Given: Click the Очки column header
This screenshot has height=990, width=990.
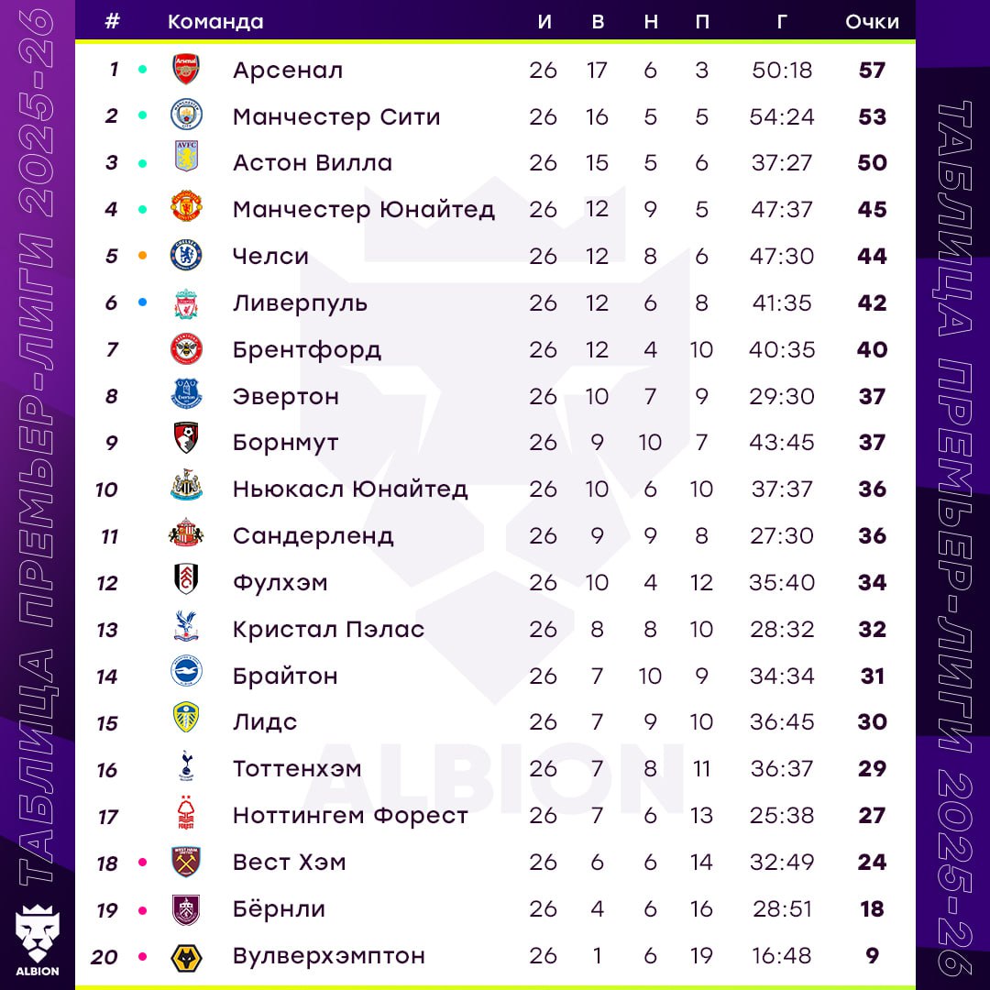Looking at the screenshot, I should click(x=872, y=22).
